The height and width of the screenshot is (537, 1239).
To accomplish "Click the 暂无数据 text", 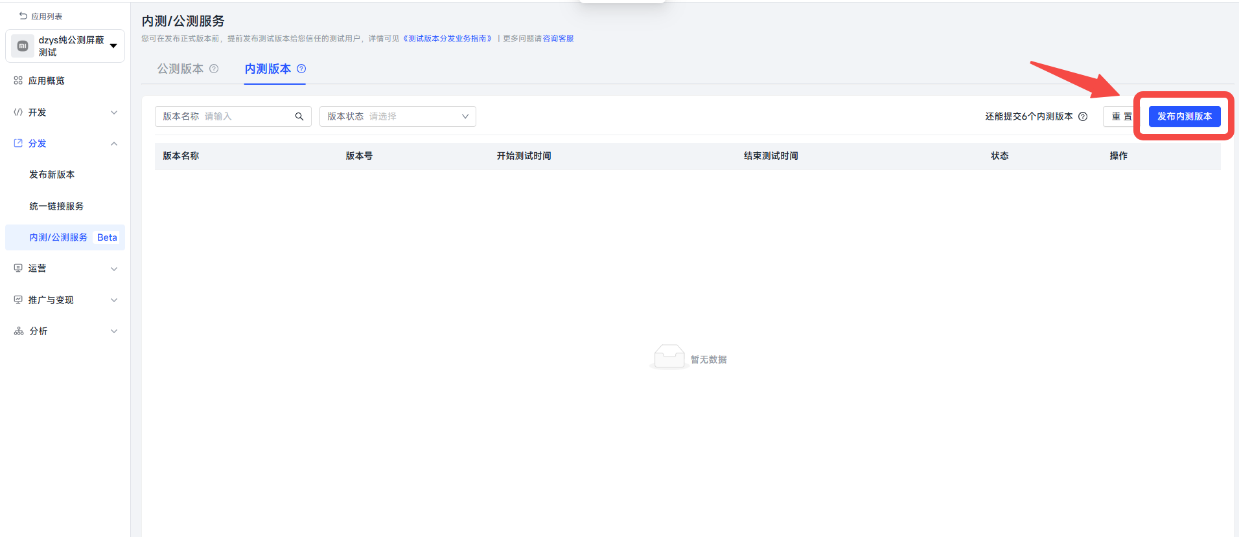I will (x=708, y=360).
